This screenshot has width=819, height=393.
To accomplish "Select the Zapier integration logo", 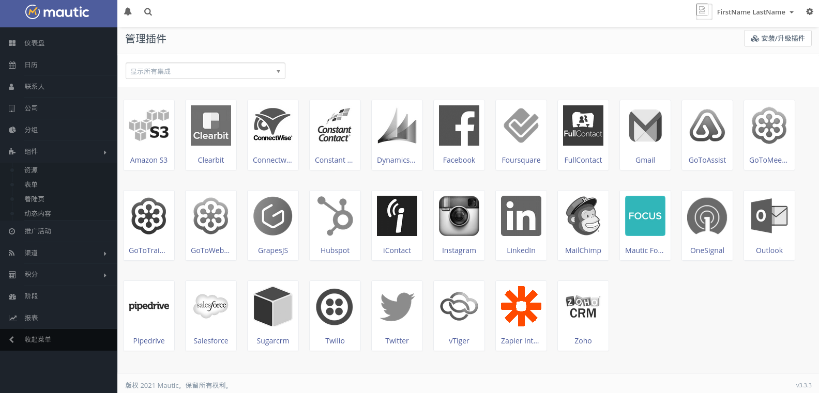I will point(521,306).
